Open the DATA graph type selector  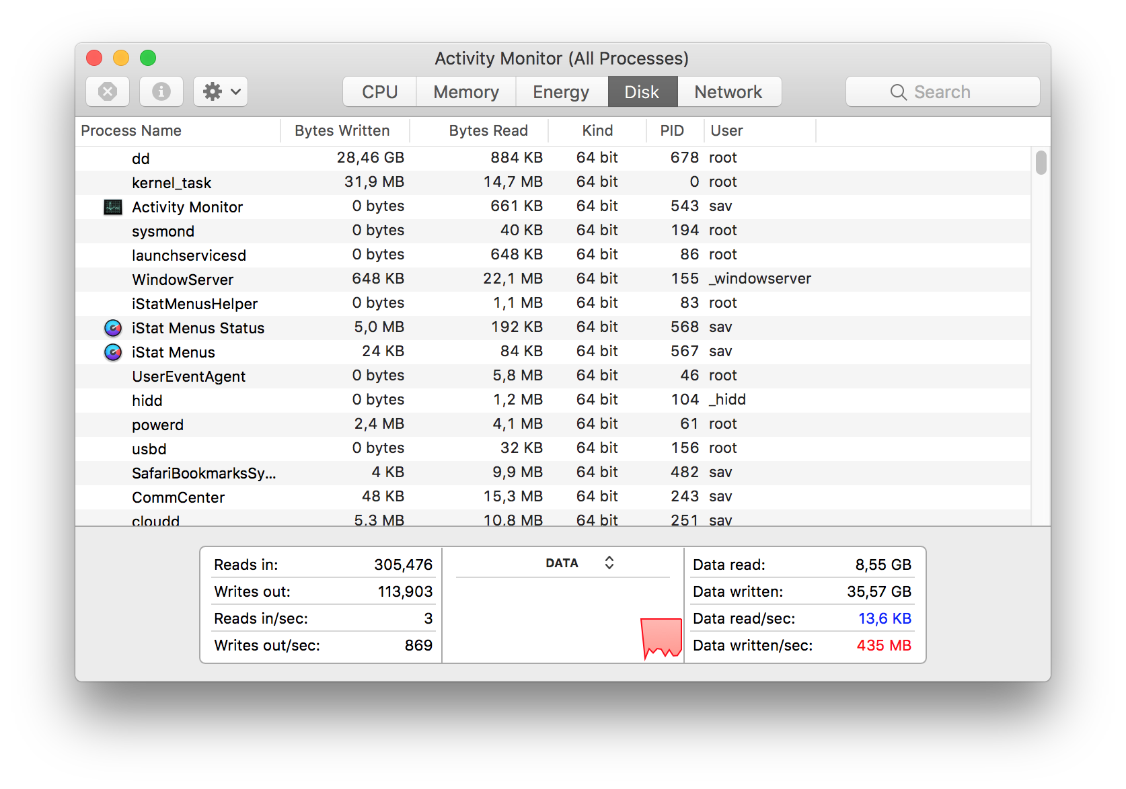point(609,563)
